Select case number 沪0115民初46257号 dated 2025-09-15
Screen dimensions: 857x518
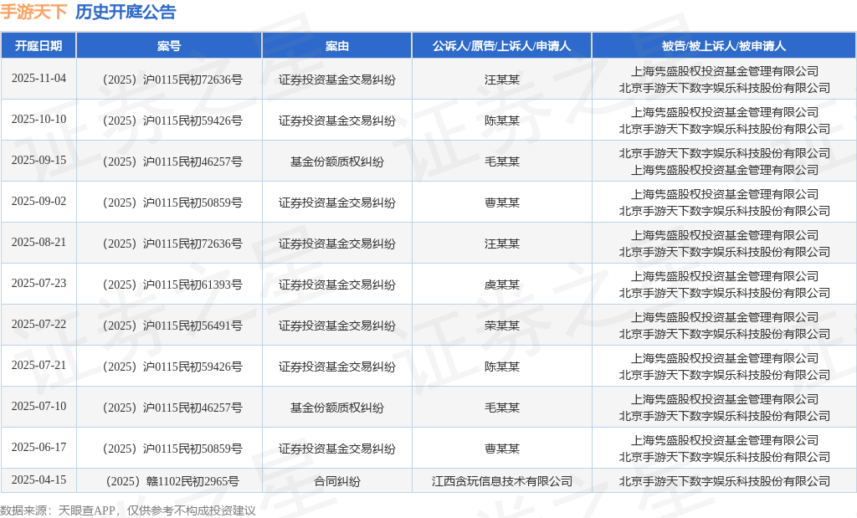pos(172,162)
